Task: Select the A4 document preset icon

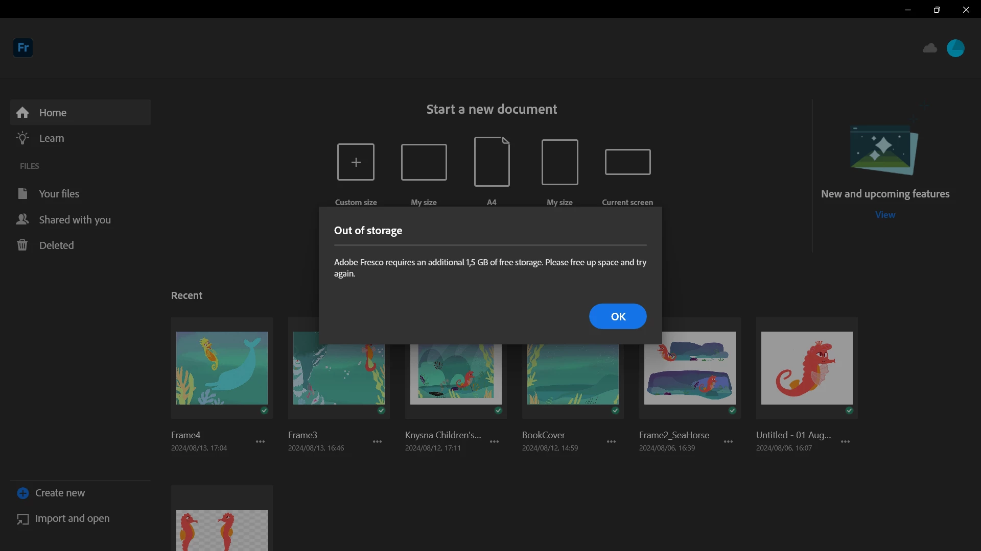Action: coord(492,162)
